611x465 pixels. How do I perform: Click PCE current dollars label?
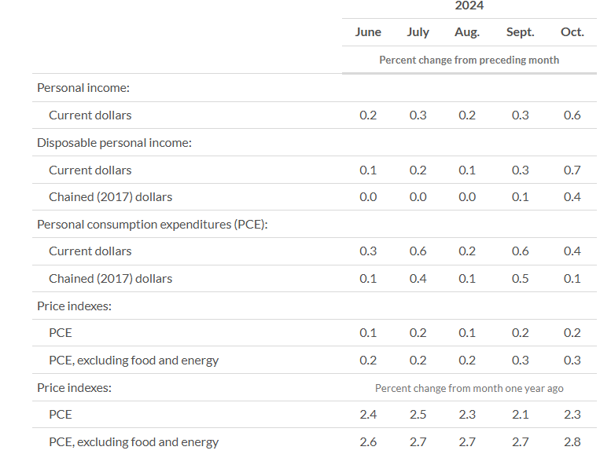pyautogui.click(x=90, y=251)
